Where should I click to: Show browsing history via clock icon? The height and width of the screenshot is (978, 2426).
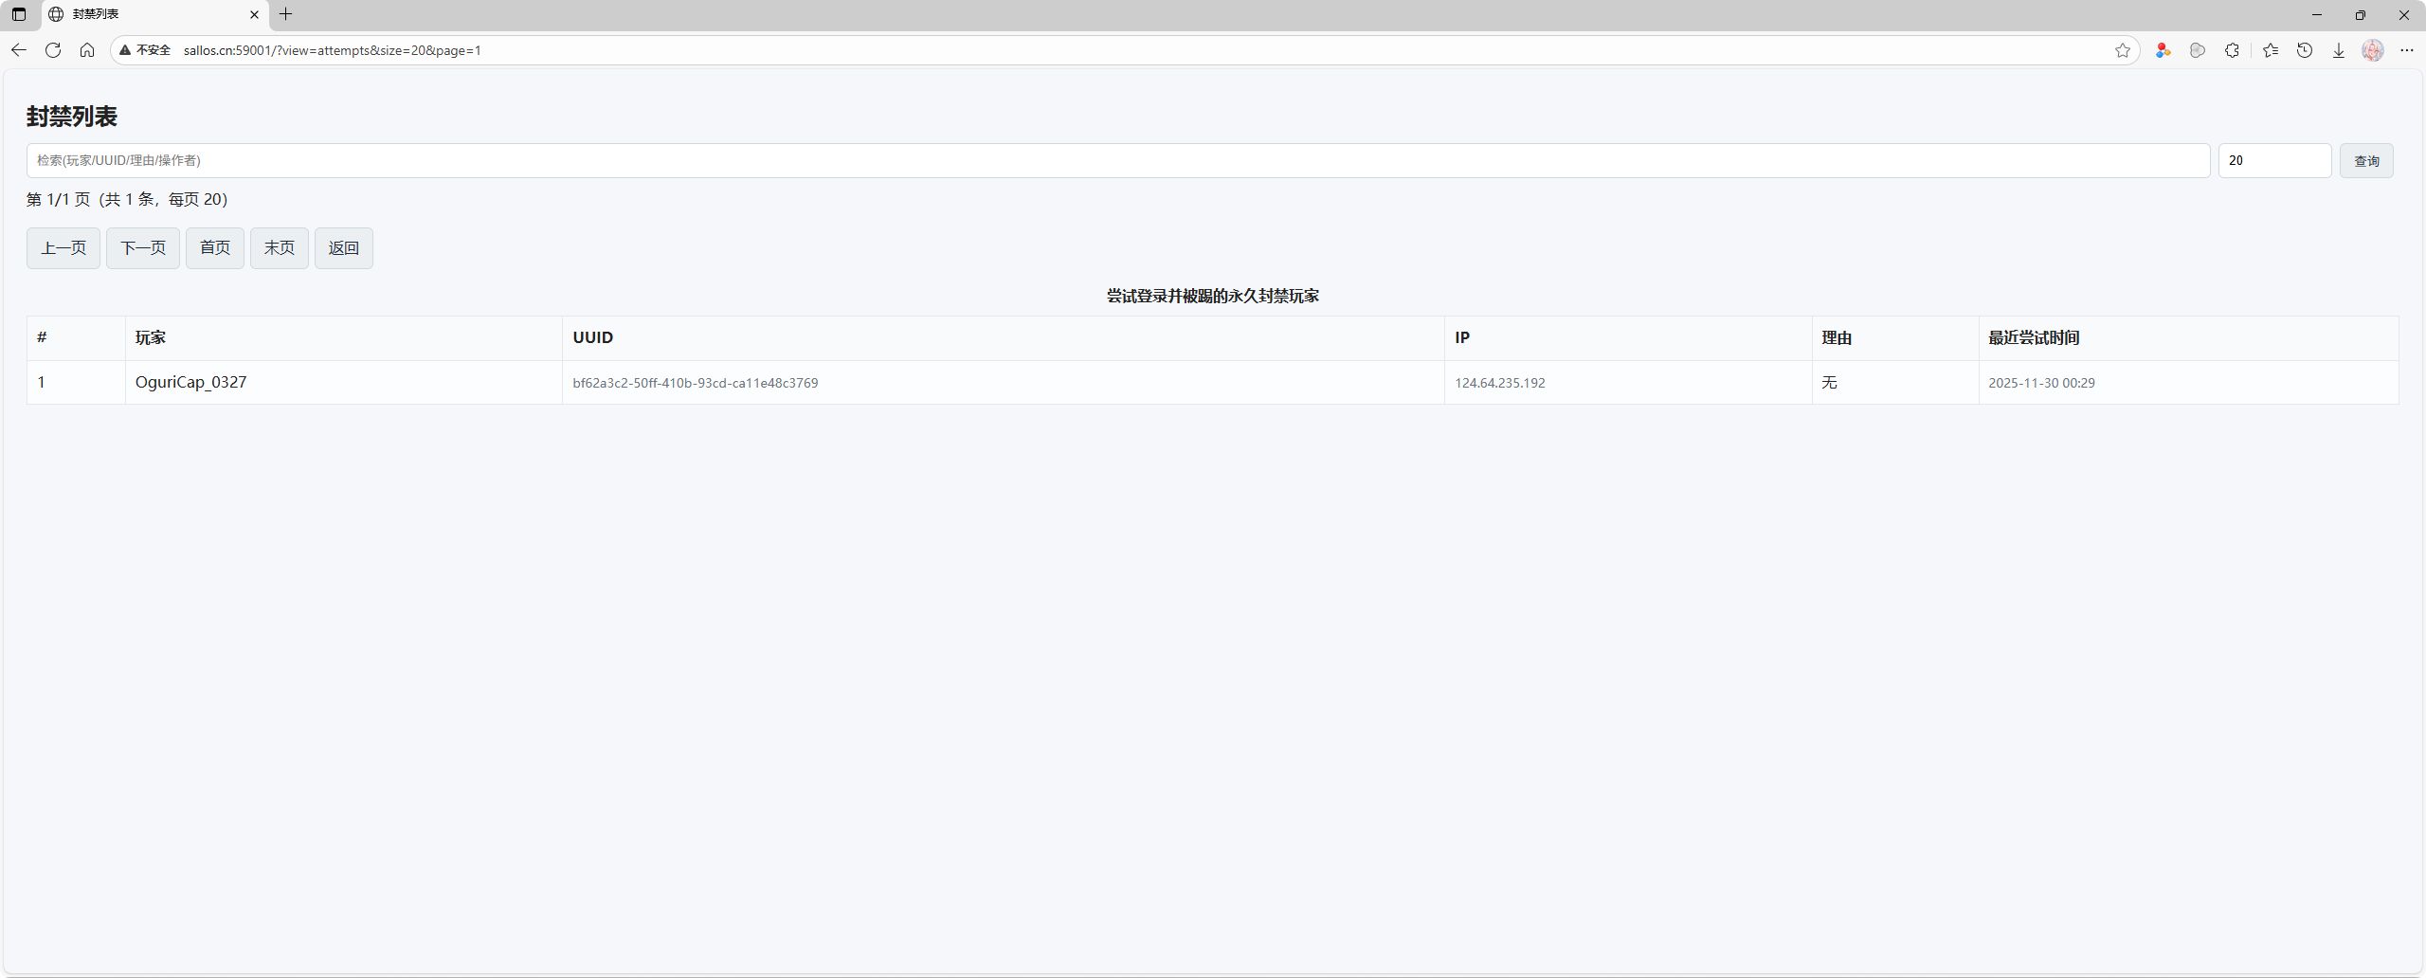tap(2305, 50)
